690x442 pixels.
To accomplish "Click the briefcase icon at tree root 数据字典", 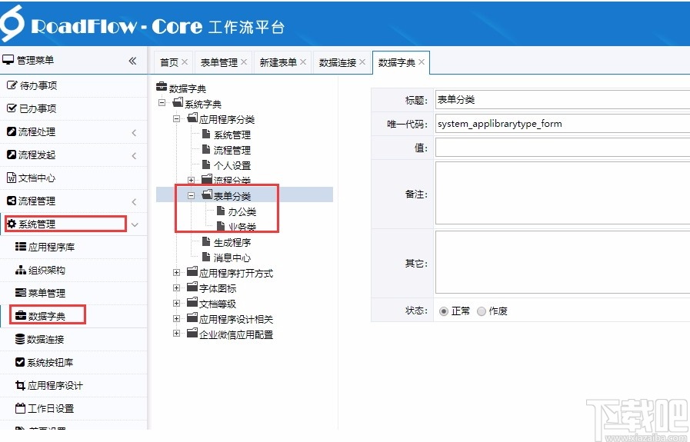I will point(162,86).
